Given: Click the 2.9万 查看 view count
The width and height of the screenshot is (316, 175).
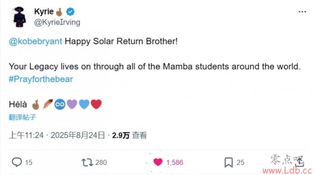Looking at the screenshot, I should click(129, 136).
